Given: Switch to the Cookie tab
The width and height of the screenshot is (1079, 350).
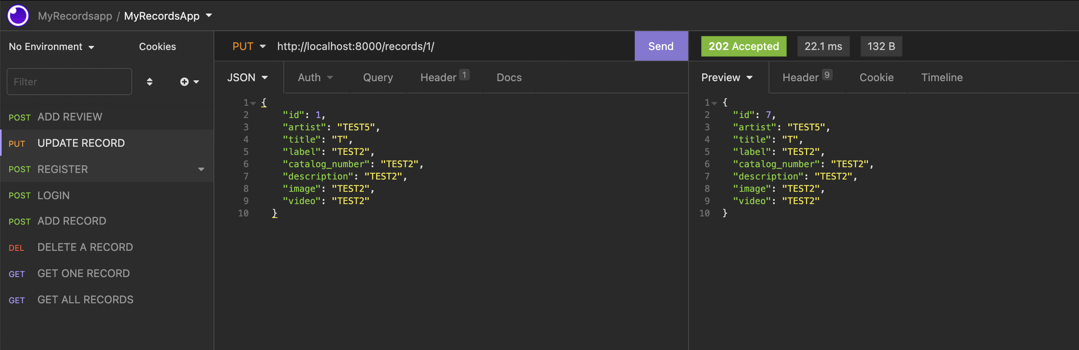Looking at the screenshot, I should [876, 77].
